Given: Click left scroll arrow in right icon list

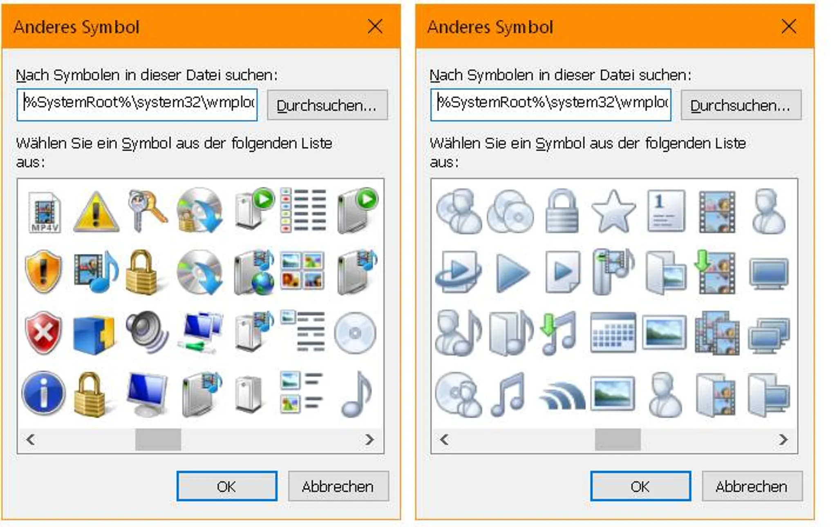Looking at the screenshot, I should (444, 440).
